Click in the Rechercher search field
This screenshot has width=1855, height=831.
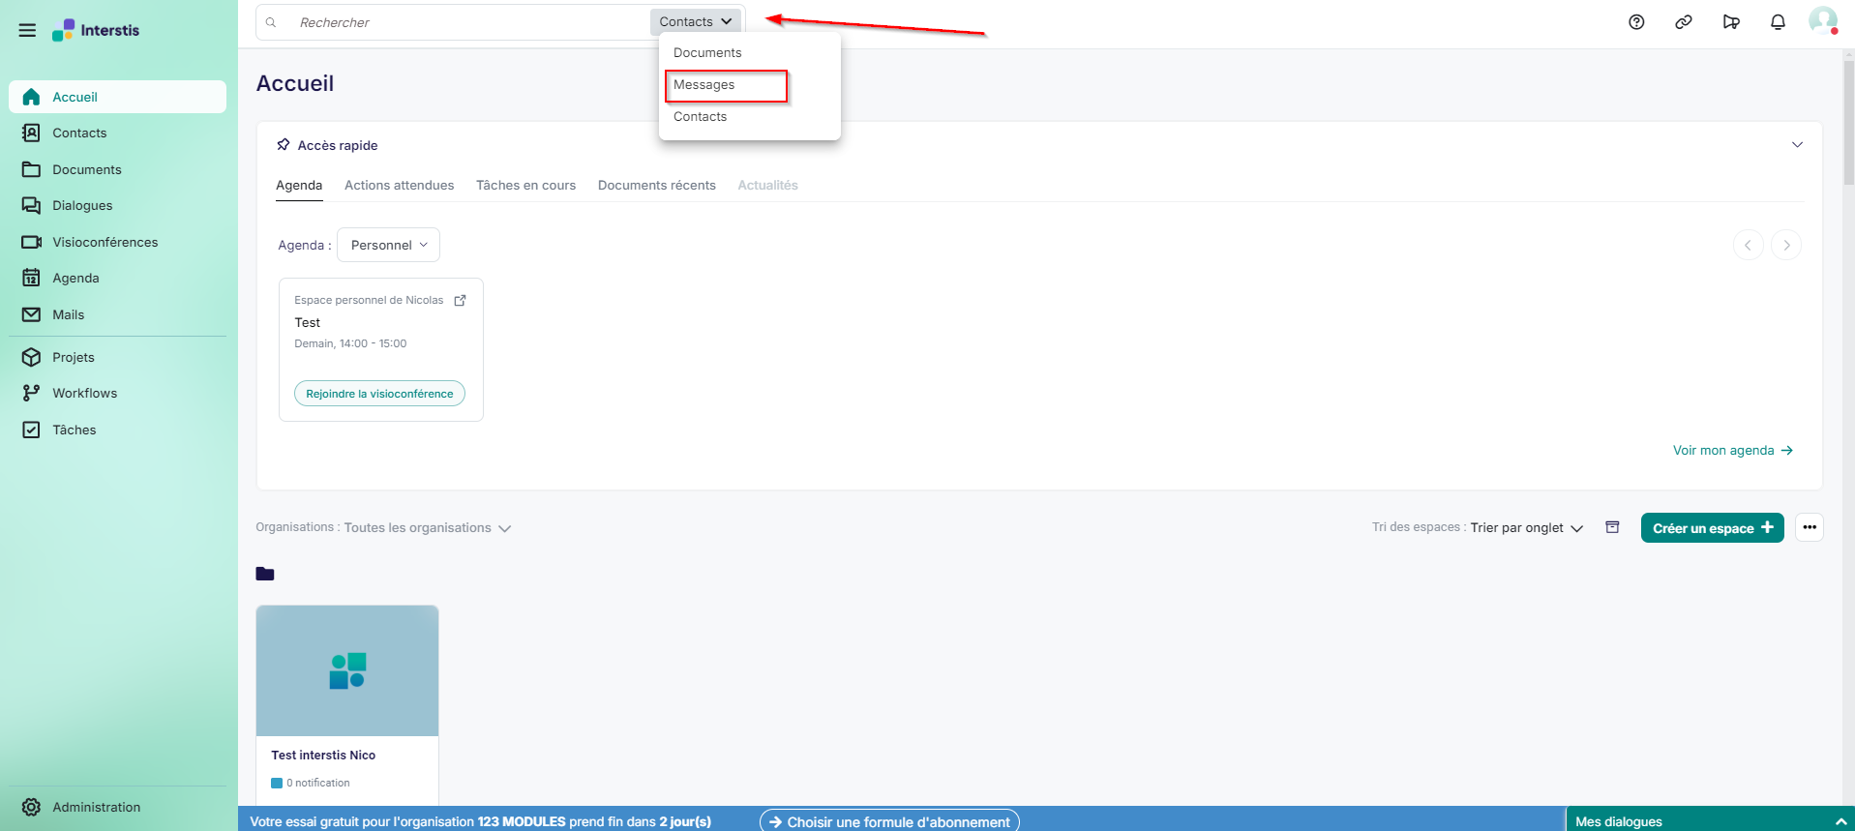(464, 22)
